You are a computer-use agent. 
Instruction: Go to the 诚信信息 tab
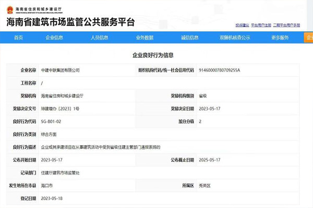(189, 37)
